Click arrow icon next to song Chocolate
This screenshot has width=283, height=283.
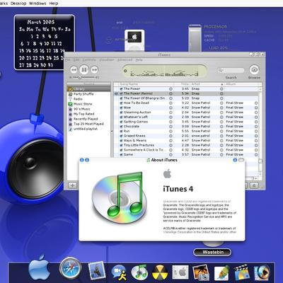[x=171, y=127]
